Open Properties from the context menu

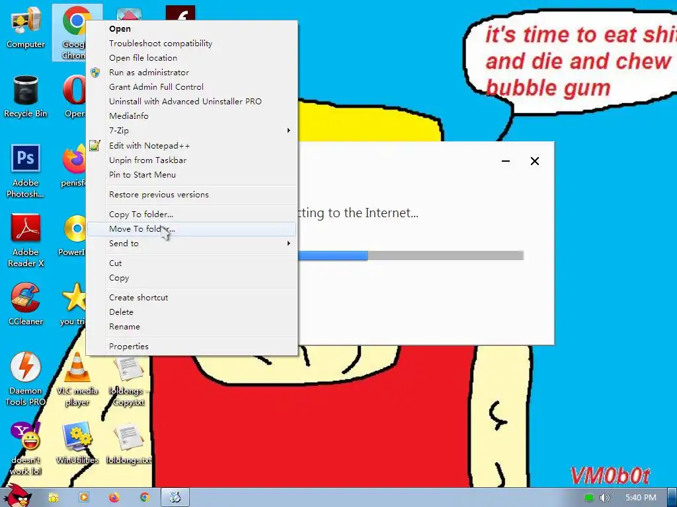192,347
